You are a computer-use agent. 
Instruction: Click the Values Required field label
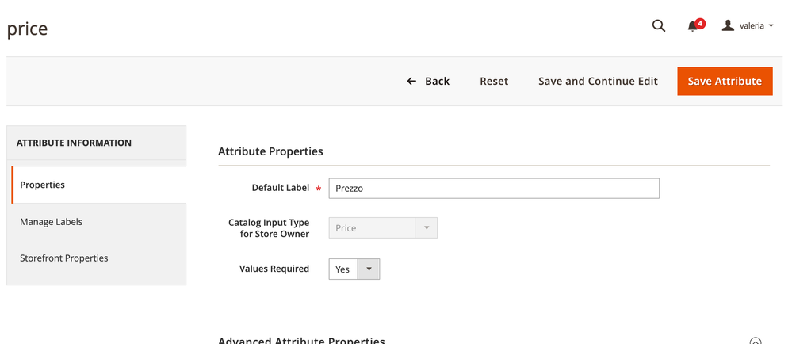[274, 269]
